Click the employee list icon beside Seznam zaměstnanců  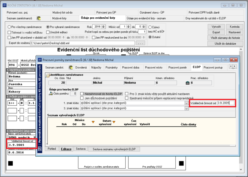click(38, 18)
